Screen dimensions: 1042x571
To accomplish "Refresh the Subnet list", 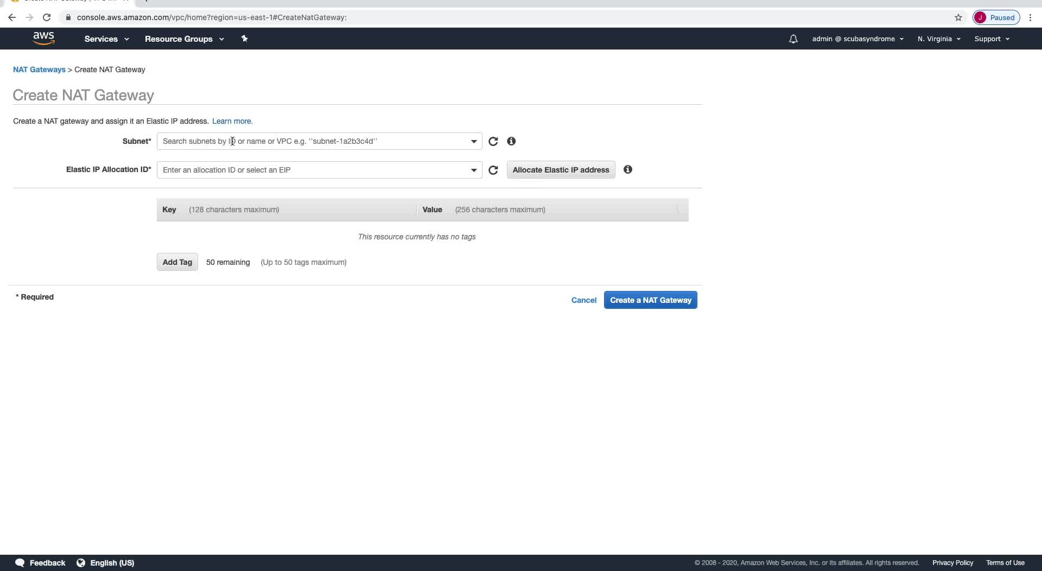I will tap(493, 141).
